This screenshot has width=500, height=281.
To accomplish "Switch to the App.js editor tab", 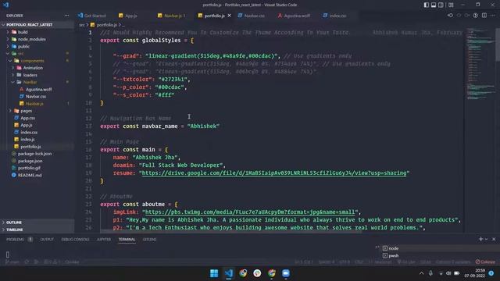I will click(x=128, y=16).
